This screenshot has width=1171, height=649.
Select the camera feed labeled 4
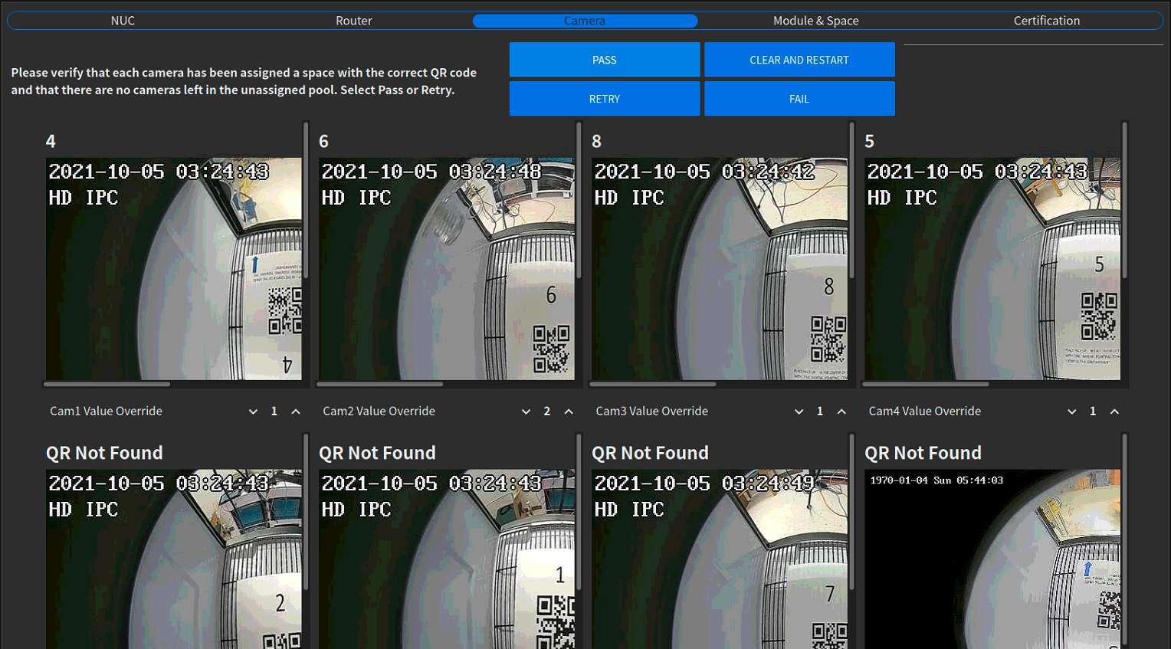point(173,268)
